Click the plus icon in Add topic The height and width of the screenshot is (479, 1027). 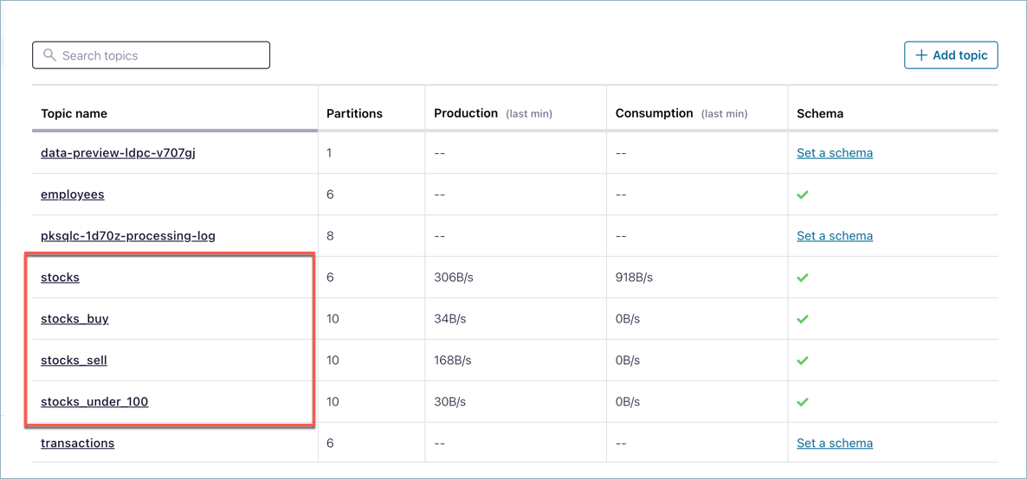click(921, 55)
